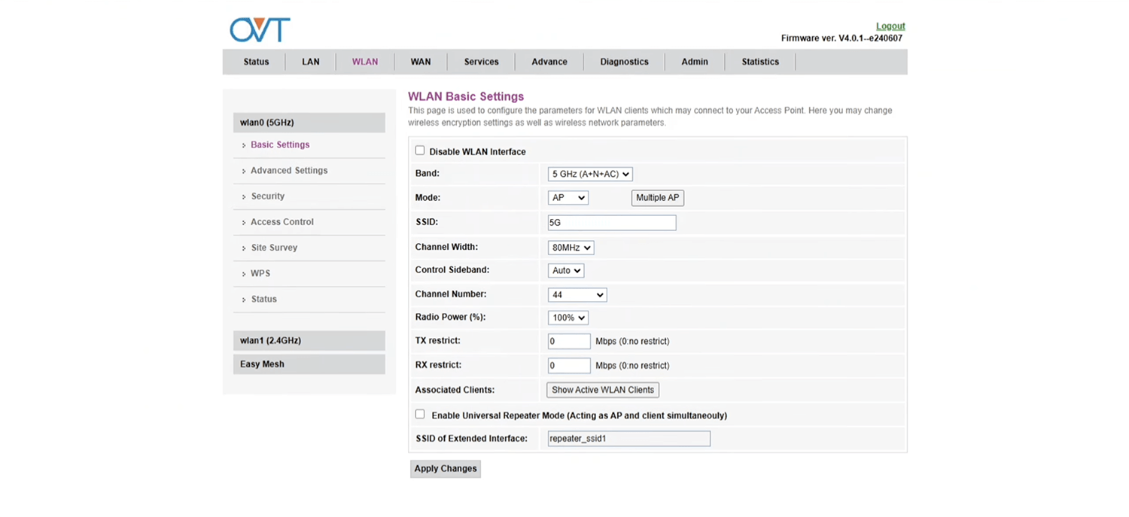Click the SSID input field
This screenshot has height=517, width=1129.
point(612,223)
